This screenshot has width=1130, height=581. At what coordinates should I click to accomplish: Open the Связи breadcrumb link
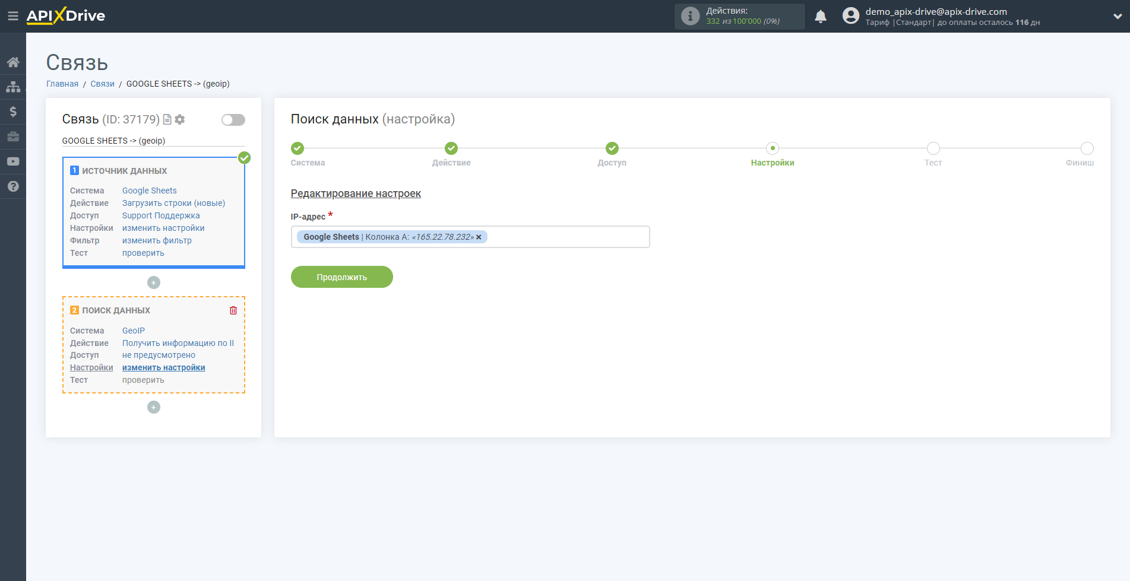click(x=103, y=84)
